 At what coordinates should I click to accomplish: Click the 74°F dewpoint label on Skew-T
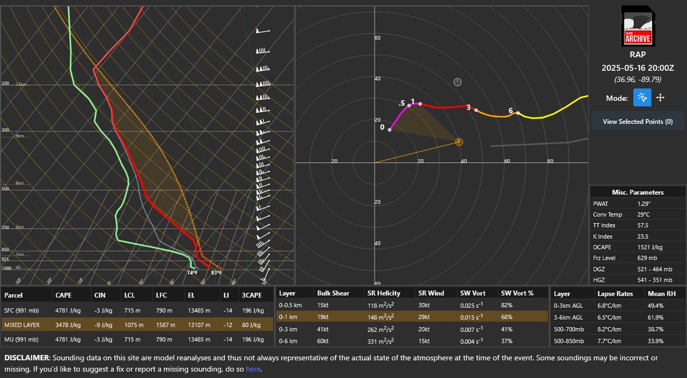pyautogui.click(x=192, y=273)
